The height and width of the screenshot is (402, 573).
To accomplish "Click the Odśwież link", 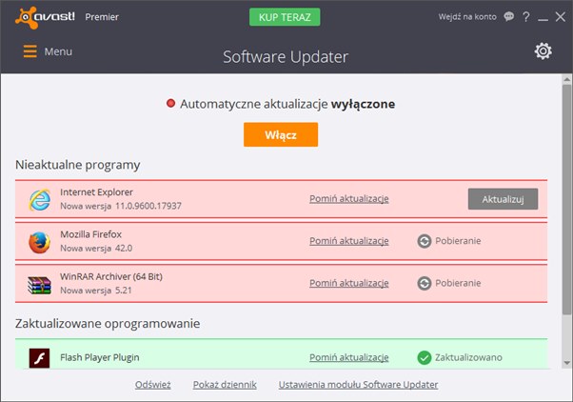I will click(152, 385).
